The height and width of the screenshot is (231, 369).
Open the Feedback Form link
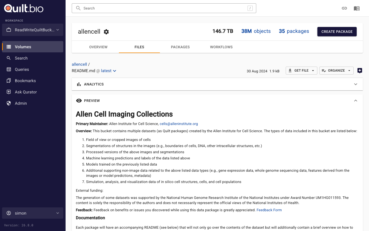tap(269, 210)
